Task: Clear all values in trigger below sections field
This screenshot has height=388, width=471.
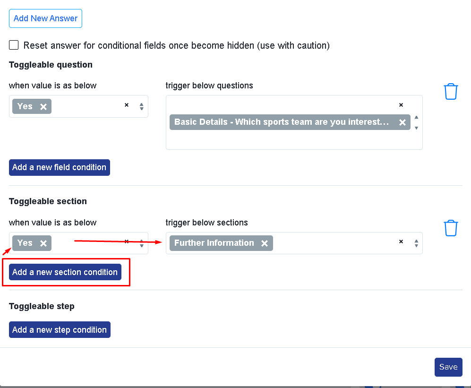Action: pyautogui.click(x=401, y=241)
